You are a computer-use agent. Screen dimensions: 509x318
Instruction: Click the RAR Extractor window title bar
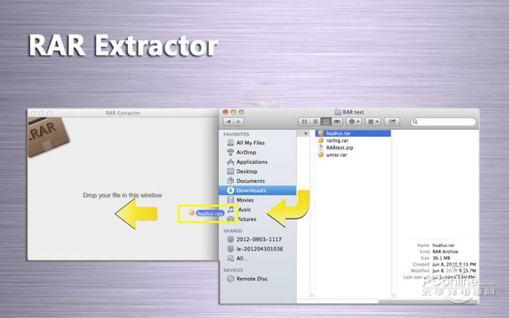click(x=123, y=113)
